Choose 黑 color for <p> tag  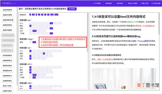(33, 26)
